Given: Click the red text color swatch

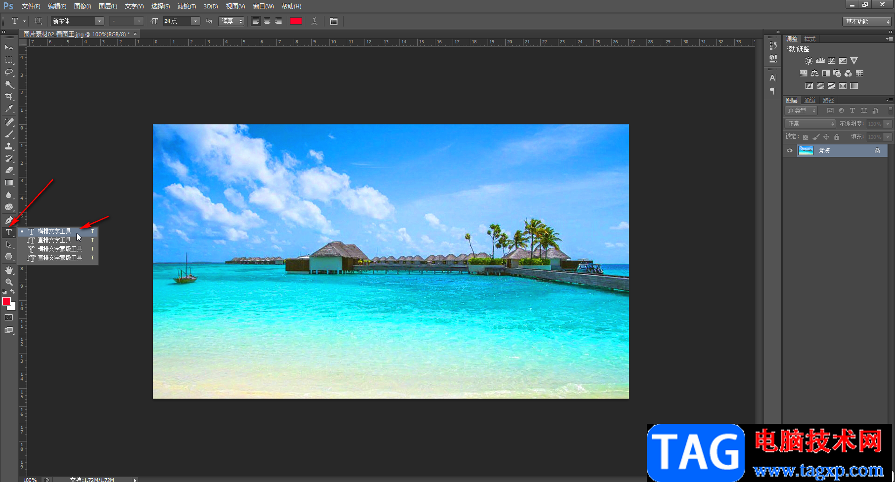Looking at the screenshot, I should [296, 21].
